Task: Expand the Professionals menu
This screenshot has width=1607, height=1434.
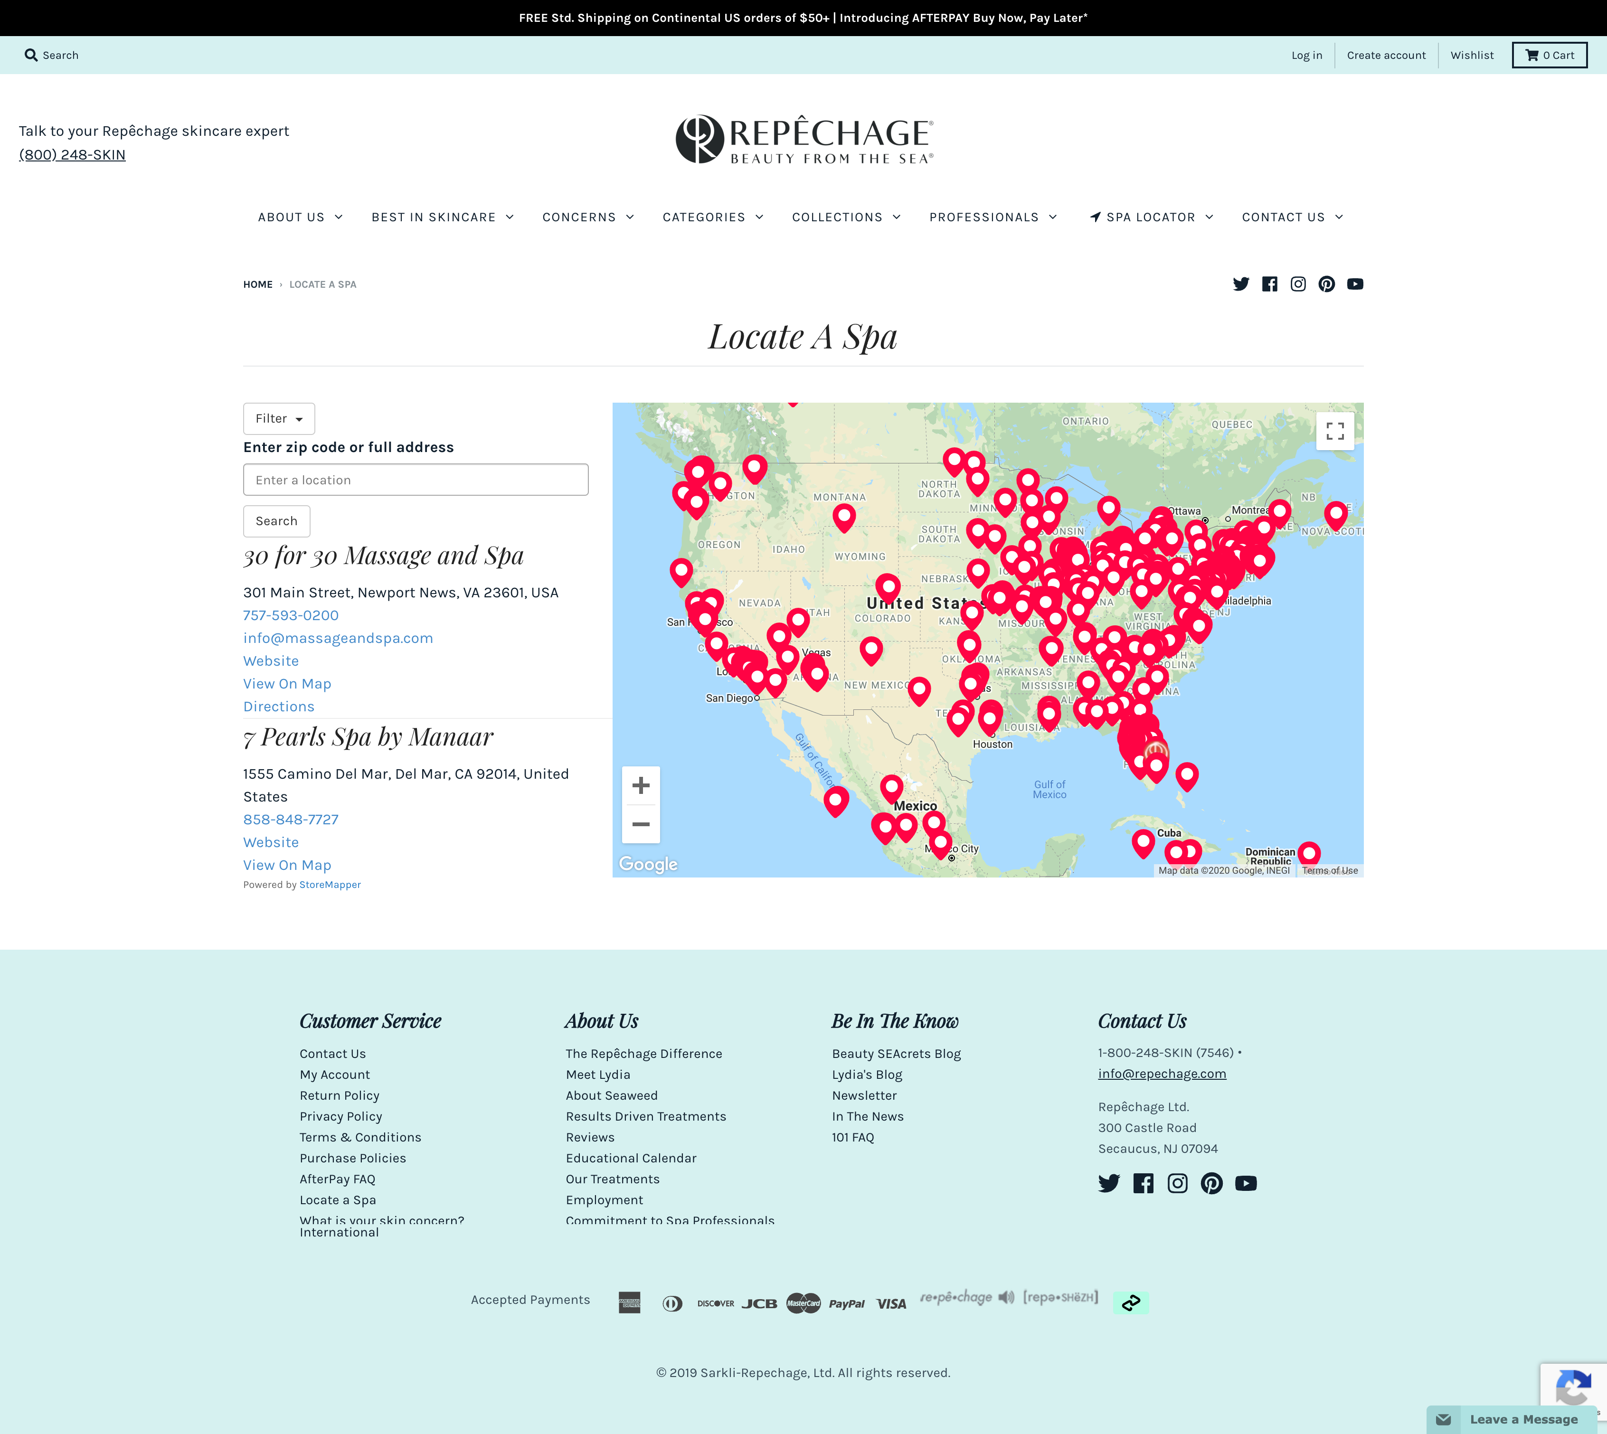Action: (993, 217)
